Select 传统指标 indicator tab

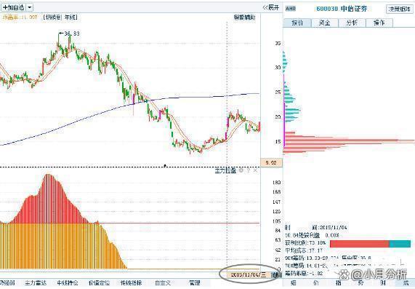pyautogui.click(x=131, y=283)
